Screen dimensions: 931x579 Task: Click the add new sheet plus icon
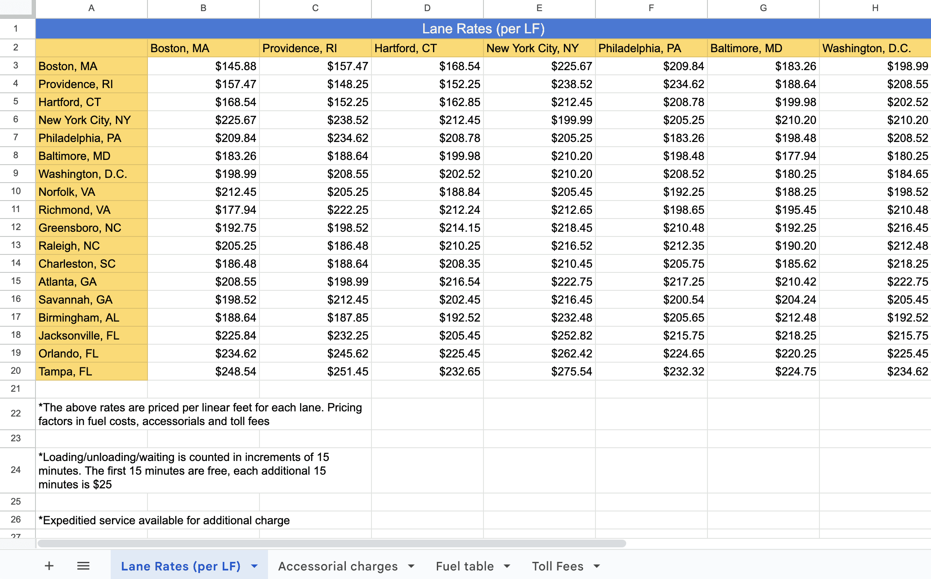[49, 566]
